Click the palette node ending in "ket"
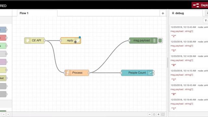The image size is (208, 117). tap(3, 78)
